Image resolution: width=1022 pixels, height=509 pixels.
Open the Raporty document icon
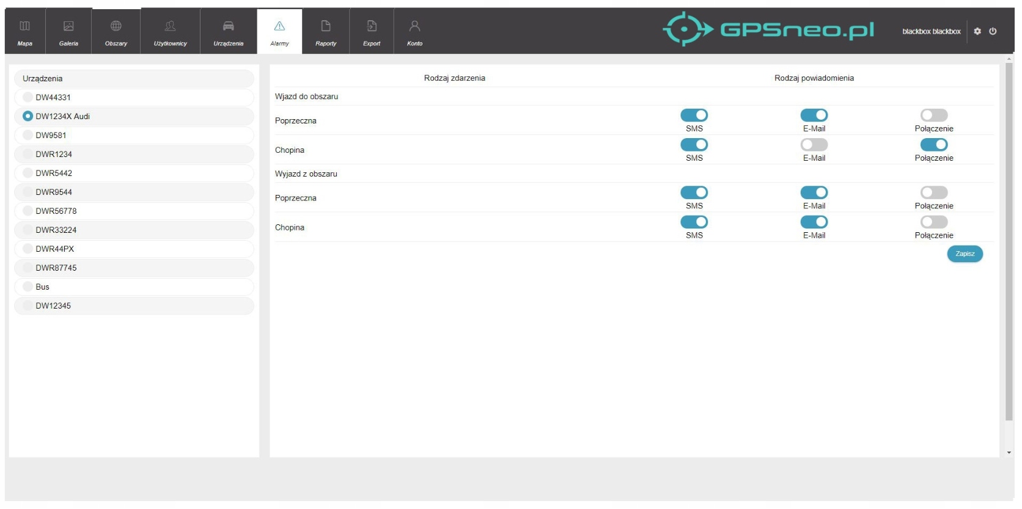pos(326,26)
